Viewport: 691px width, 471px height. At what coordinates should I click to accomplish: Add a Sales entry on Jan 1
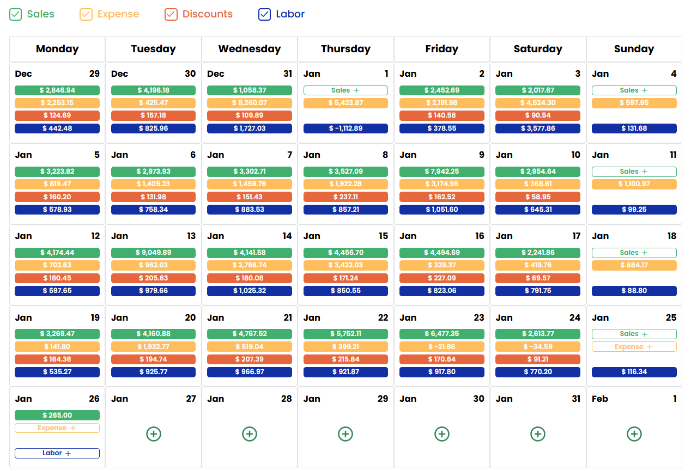coord(346,90)
